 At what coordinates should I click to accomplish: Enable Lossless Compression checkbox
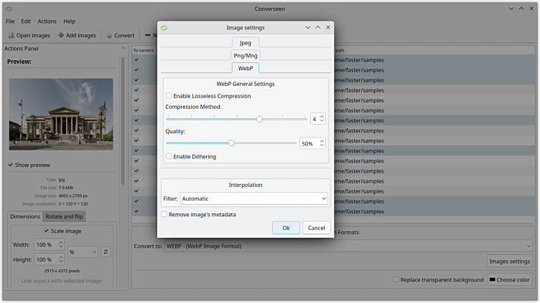[169, 96]
